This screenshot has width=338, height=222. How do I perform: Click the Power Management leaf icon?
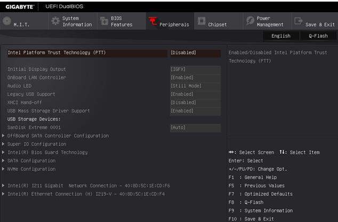(250, 21)
